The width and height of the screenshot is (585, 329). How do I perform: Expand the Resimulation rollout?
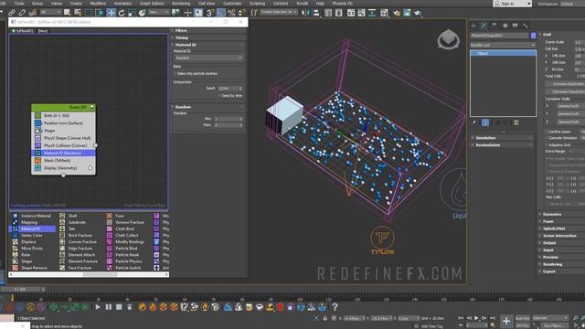(x=502, y=144)
